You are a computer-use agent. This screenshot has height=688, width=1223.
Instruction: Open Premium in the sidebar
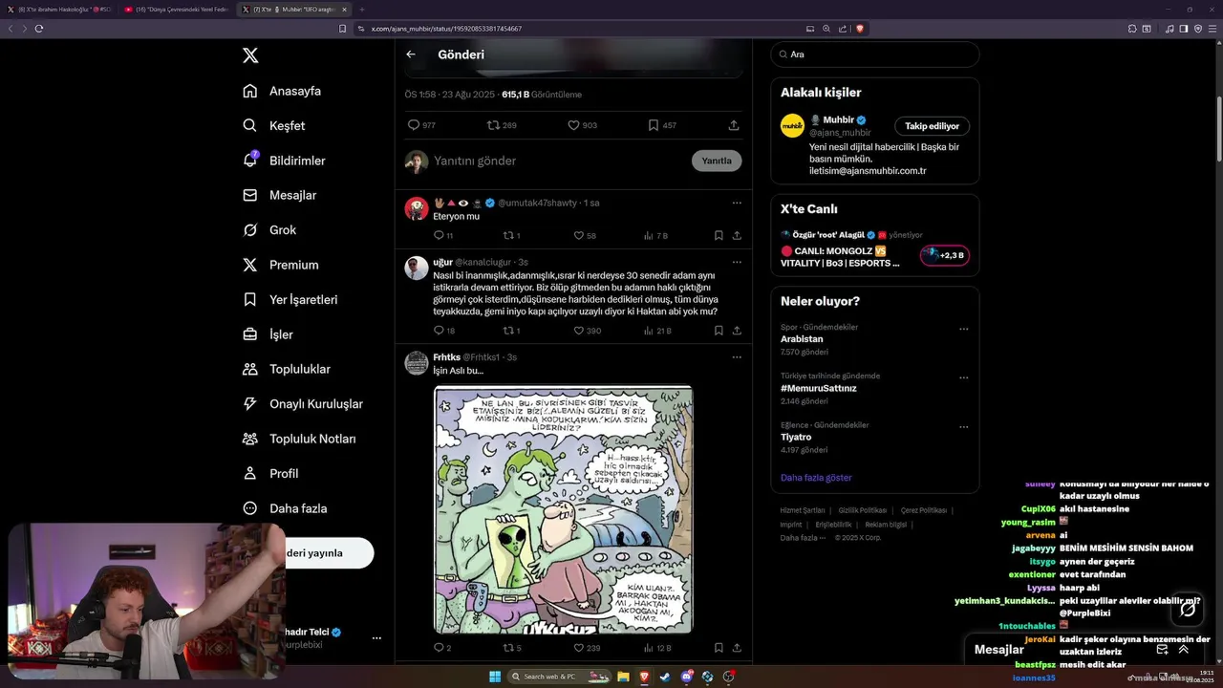click(281, 265)
